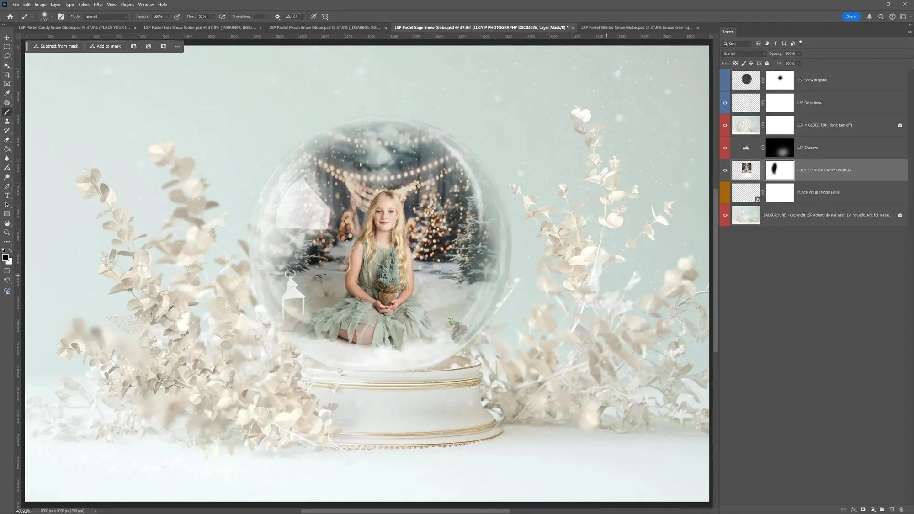The width and height of the screenshot is (914, 514).
Task: Hide the LSP Reflections layer
Action: click(x=725, y=103)
